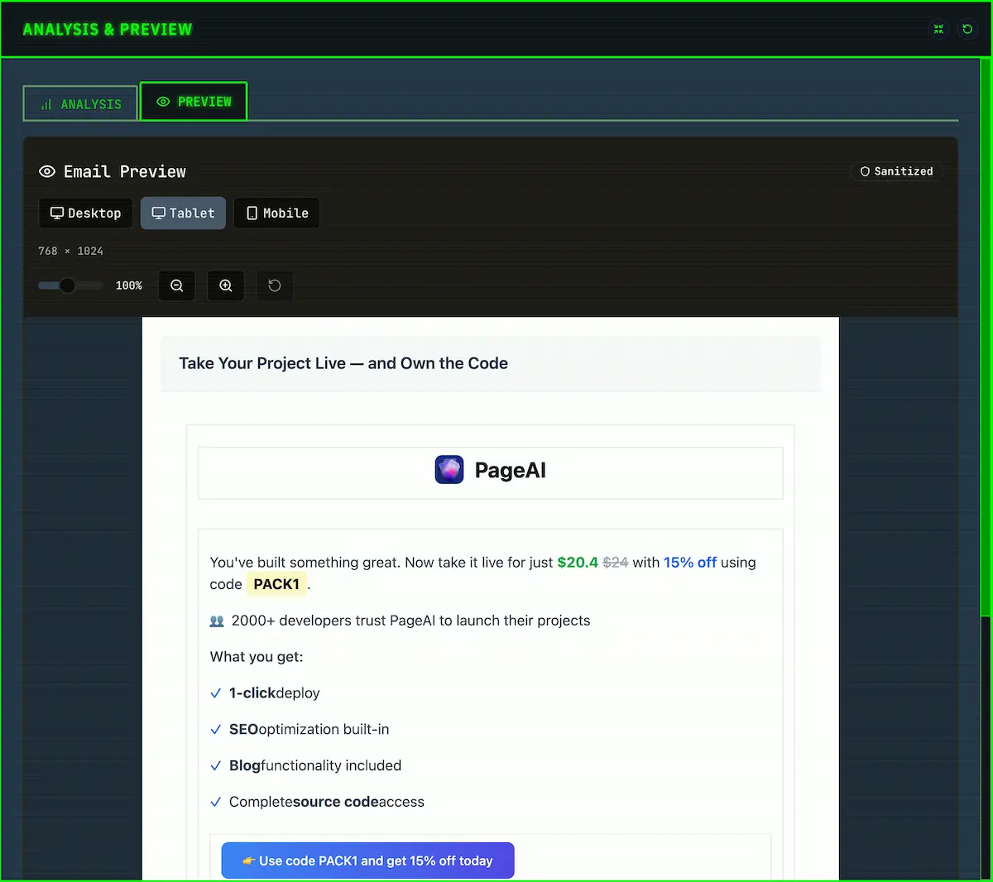The width and height of the screenshot is (993, 882).
Task: Choose the Tablet preview size
Action: [183, 213]
